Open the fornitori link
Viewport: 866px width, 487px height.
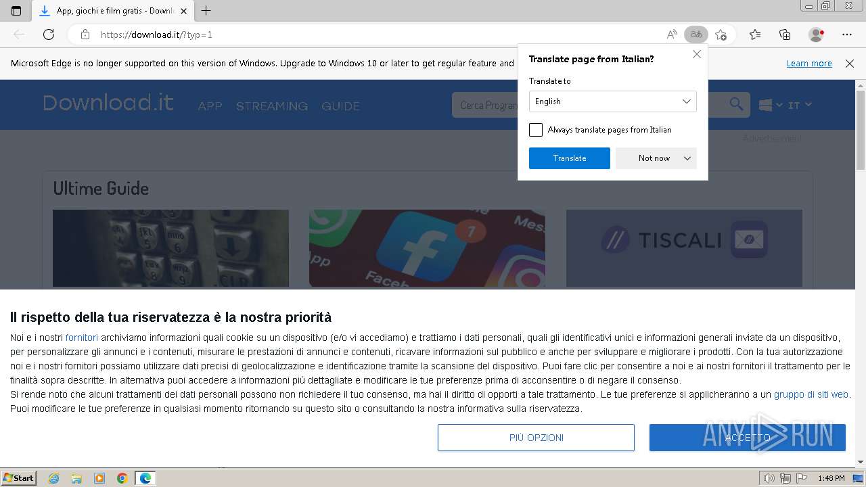point(81,338)
